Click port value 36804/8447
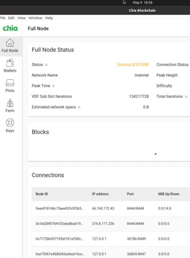This screenshot has height=258, width=190. 136,254
